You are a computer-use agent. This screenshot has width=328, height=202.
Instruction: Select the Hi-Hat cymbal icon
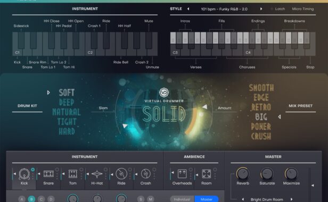(97, 174)
